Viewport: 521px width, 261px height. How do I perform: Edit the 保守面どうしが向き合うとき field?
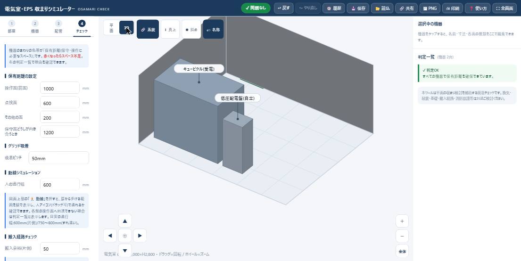pyautogui.click(x=60, y=132)
